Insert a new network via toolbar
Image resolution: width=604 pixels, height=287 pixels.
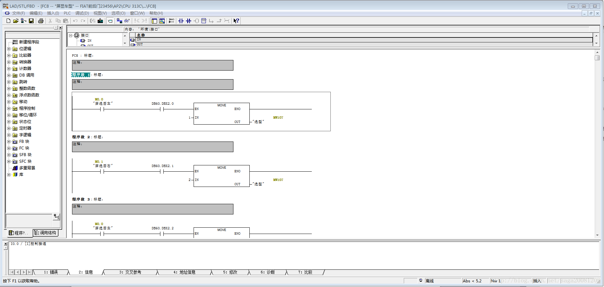(x=171, y=21)
